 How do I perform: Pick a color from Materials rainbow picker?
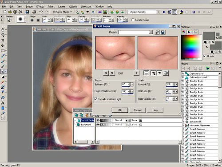click(191, 47)
